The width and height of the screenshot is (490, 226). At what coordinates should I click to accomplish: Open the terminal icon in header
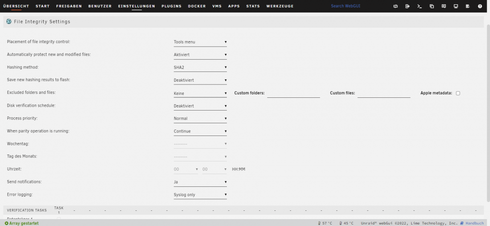click(420, 6)
